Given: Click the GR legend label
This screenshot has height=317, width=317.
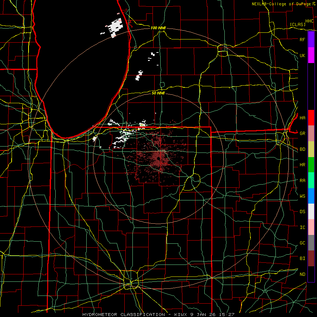Looking at the screenshot, I should (302, 133).
